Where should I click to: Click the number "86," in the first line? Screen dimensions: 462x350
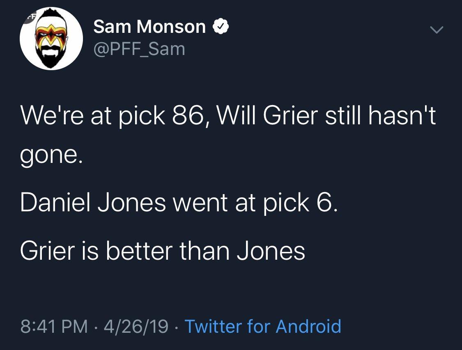(191, 116)
